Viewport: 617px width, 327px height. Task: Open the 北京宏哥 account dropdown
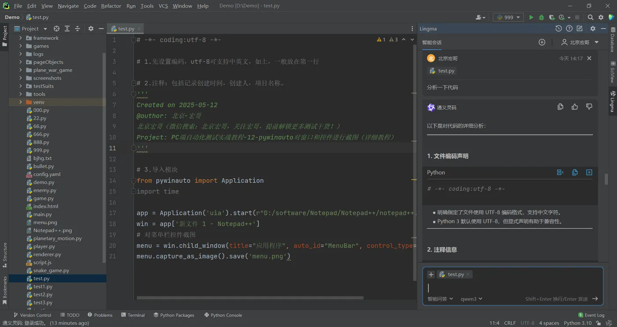click(580, 42)
